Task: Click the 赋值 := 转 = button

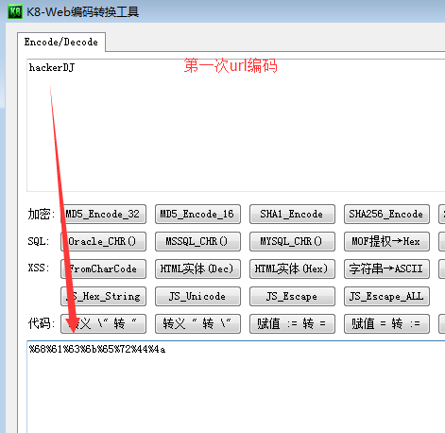Action: pos(292,324)
